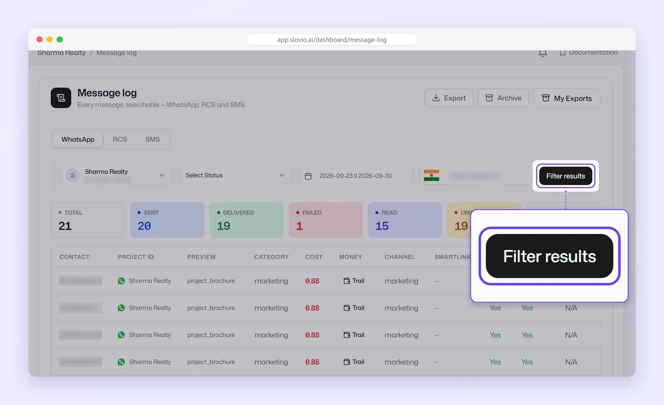
Task: Click the S avatar for Sharma Realty
Action: click(73, 175)
